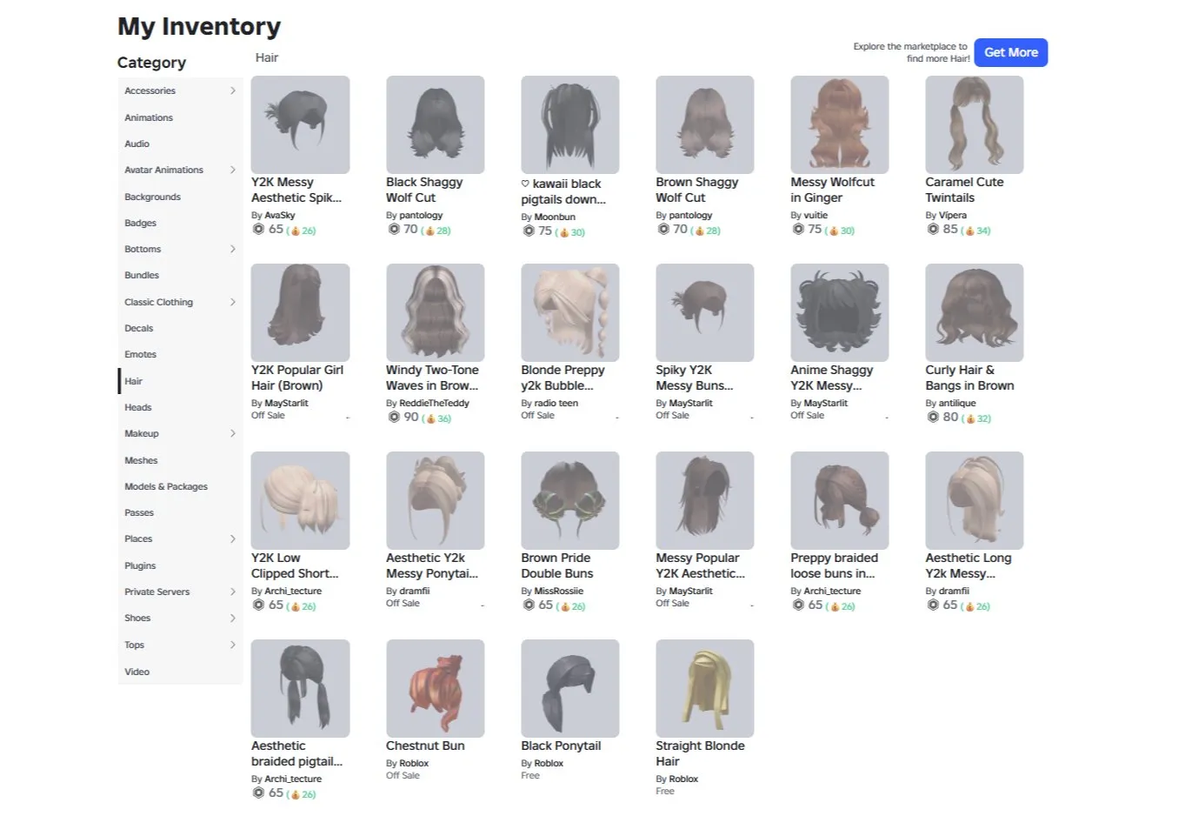Visit creator MissRossiie's profile link
Screen dimensions: 1185x816
559,591
